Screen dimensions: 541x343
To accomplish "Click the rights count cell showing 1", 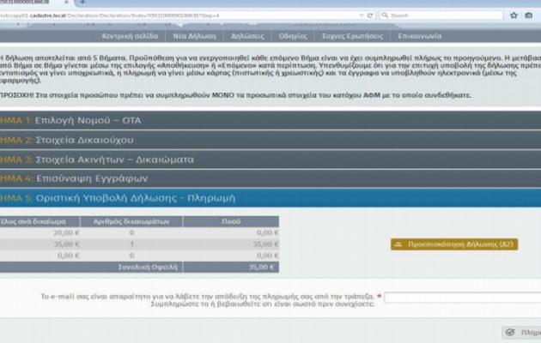I will pyautogui.click(x=131, y=244).
